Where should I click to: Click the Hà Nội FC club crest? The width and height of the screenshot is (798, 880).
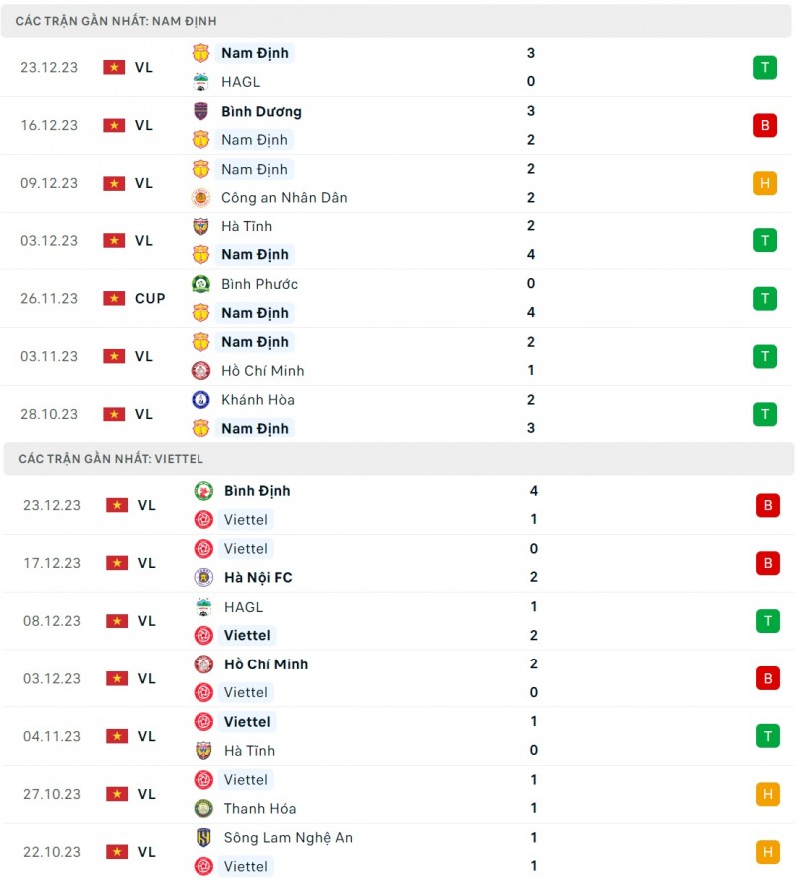203,577
